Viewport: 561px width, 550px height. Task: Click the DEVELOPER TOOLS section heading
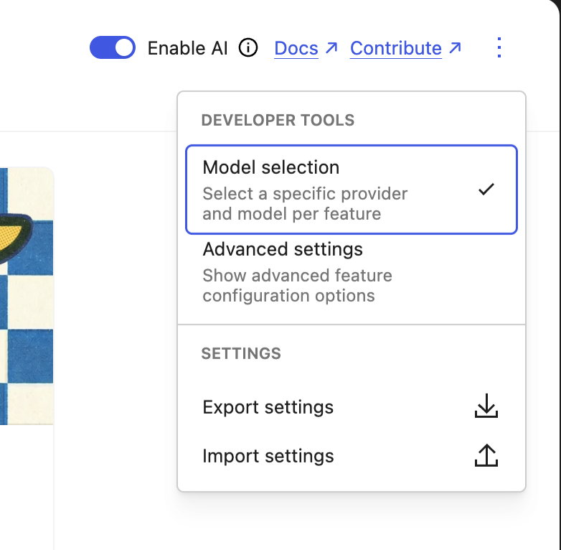(278, 120)
